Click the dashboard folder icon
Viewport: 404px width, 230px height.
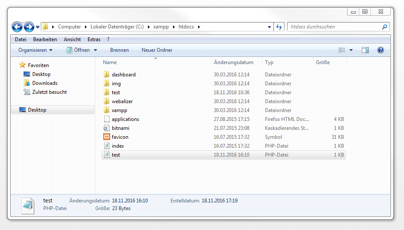click(106, 75)
